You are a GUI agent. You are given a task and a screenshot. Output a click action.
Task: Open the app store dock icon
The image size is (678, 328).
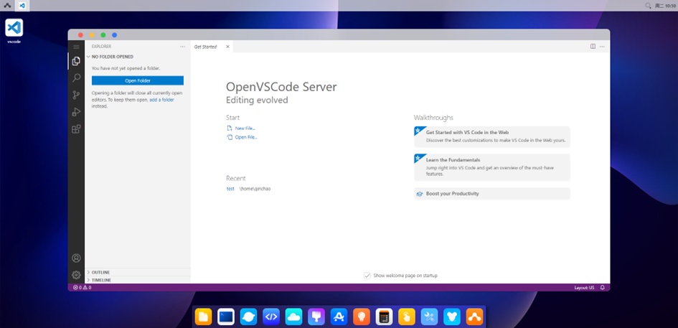coord(339,317)
